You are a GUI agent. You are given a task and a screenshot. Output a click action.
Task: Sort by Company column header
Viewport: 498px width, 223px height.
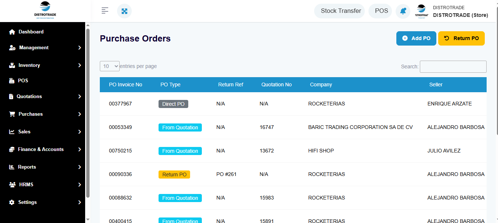pos(321,84)
